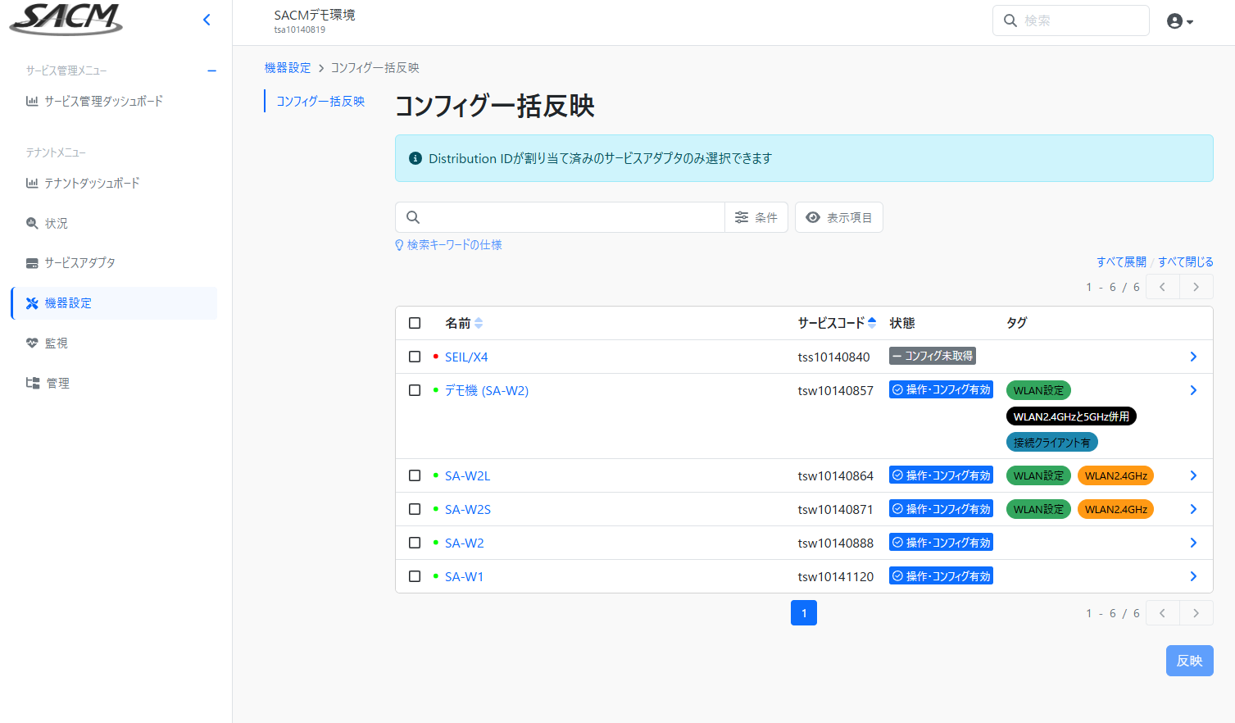Image resolution: width=1235 pixels, height=723 pixels.
Task: Open the 監視 menu item
Action: 115,343
